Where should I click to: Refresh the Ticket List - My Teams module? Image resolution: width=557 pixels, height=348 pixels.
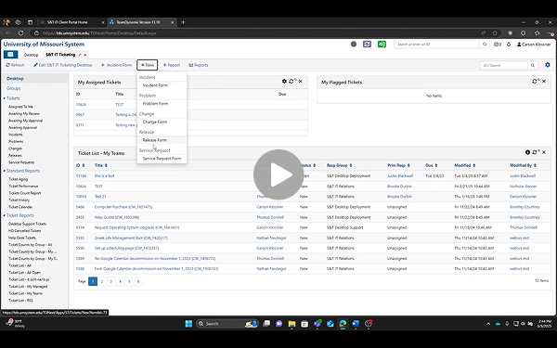(x=536, y=152)
